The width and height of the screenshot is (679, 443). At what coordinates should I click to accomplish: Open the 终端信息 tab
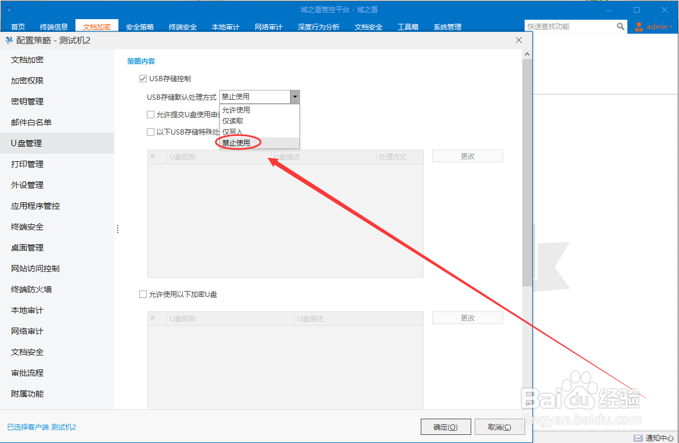click(x=54, y=27)
